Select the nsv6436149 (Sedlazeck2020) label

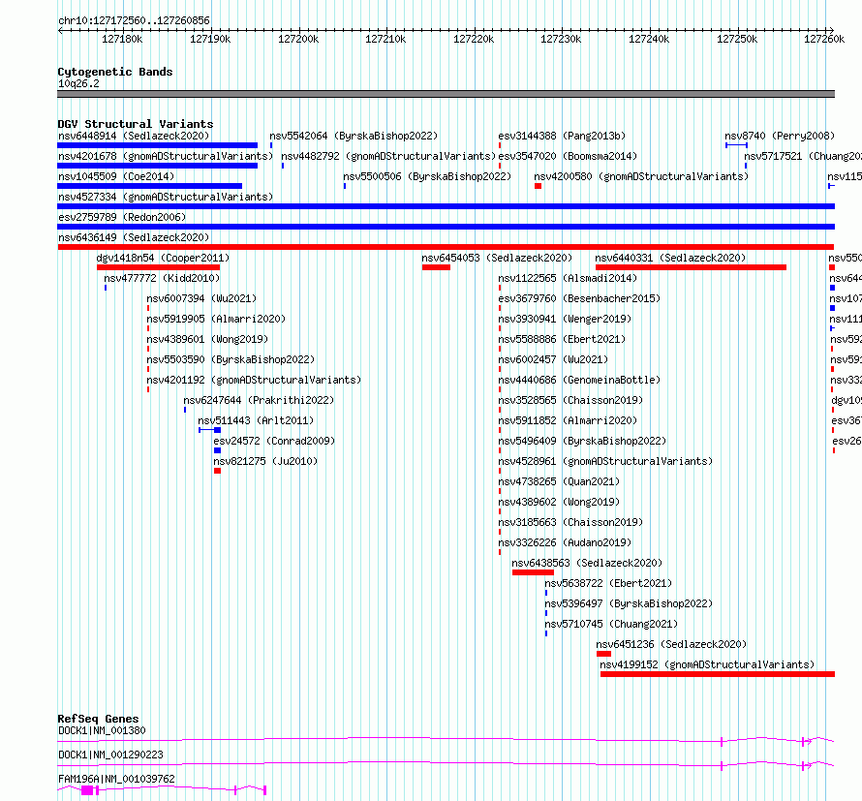coord(134,237)
